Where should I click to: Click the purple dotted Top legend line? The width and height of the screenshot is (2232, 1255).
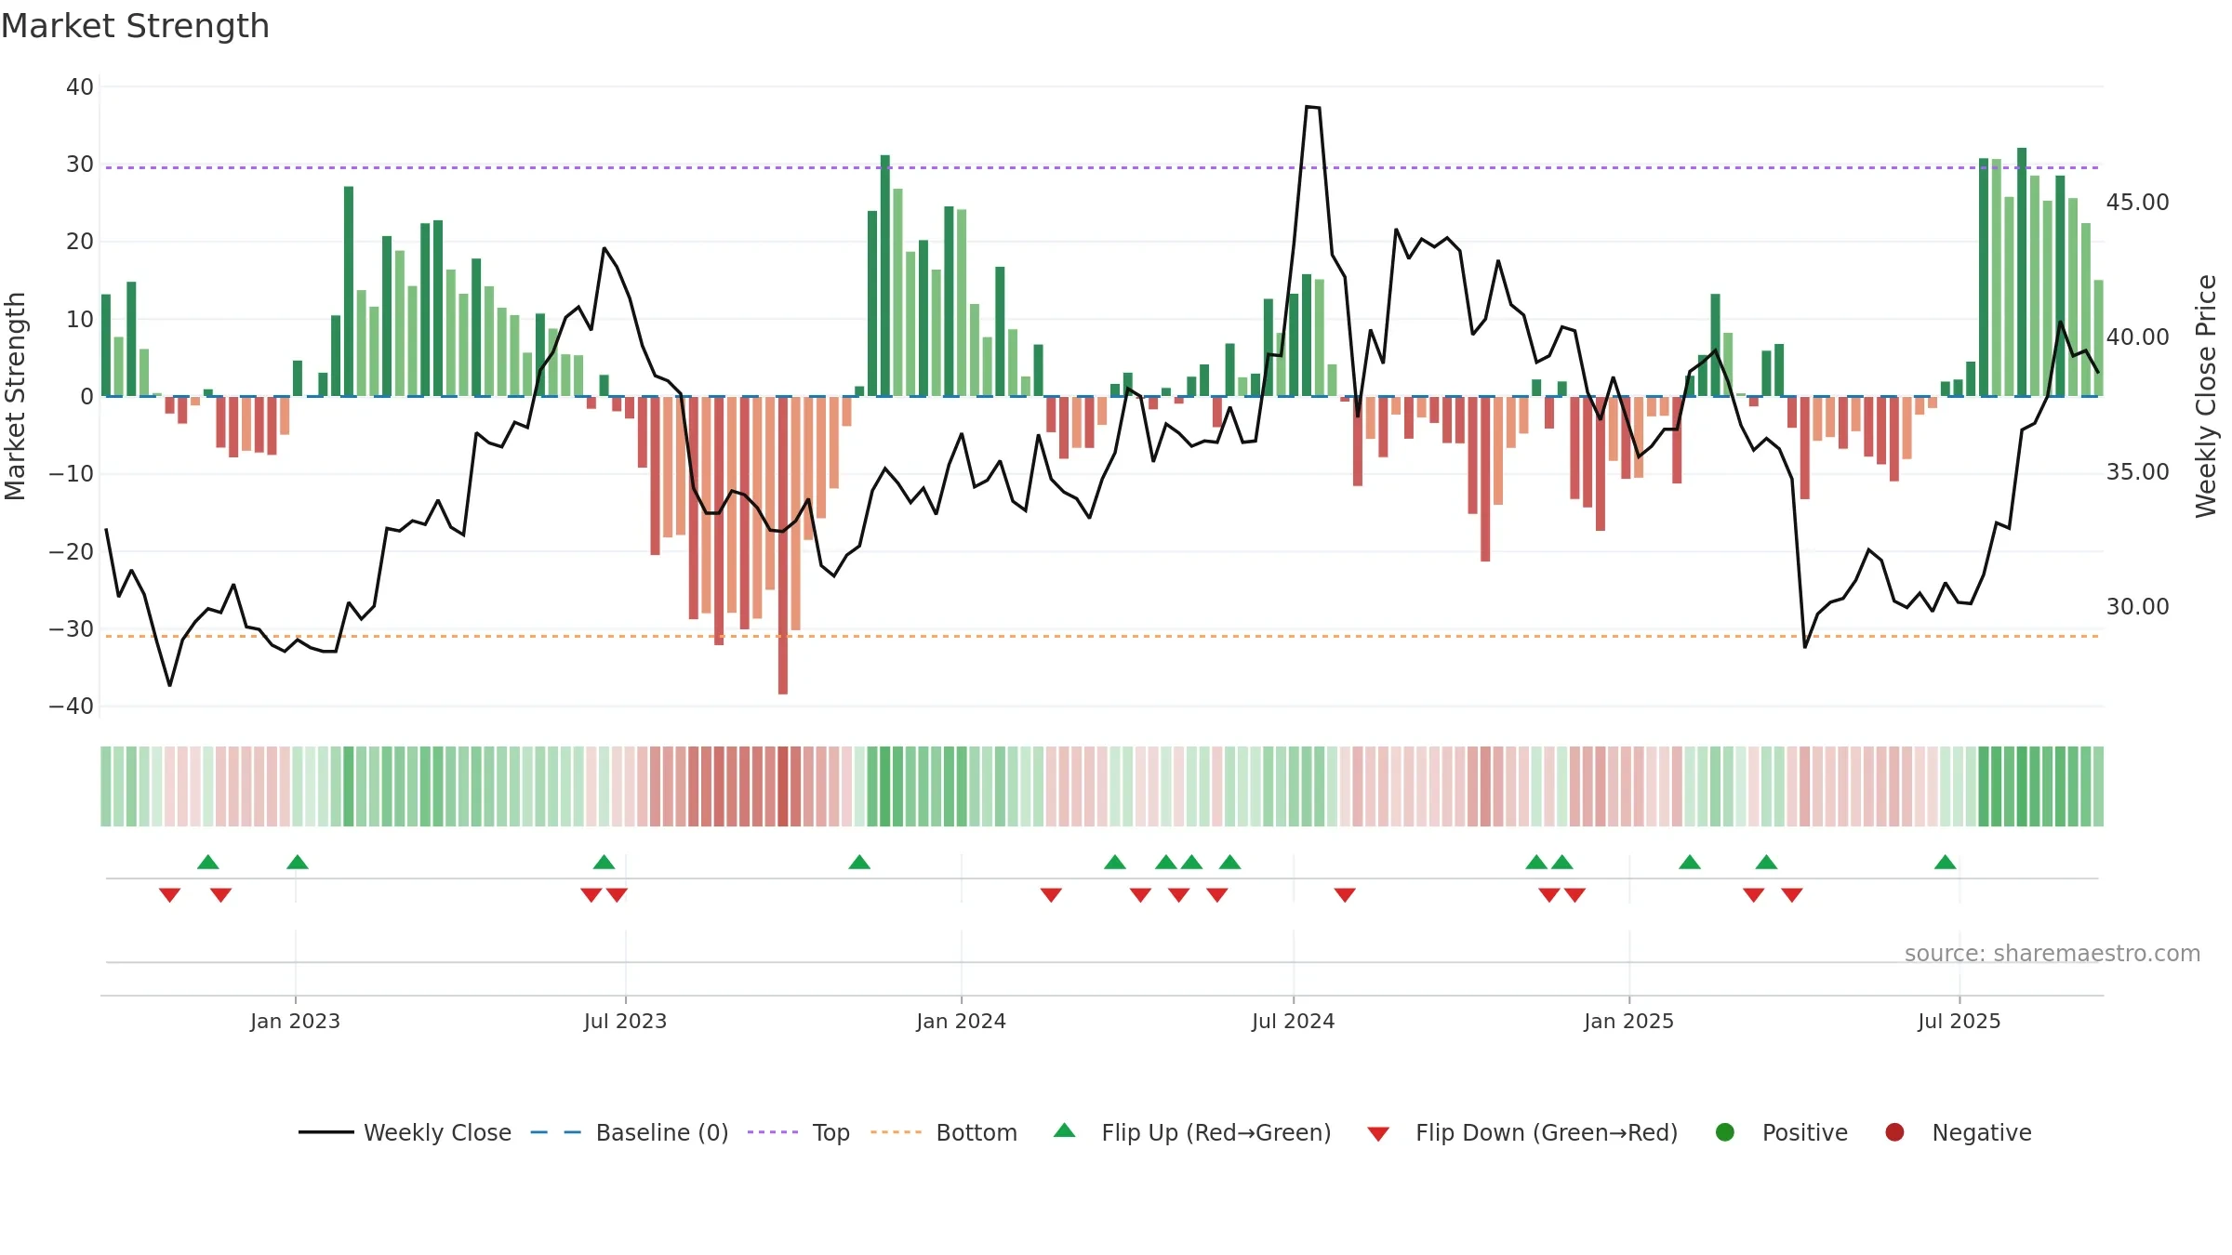point(773,1132)
